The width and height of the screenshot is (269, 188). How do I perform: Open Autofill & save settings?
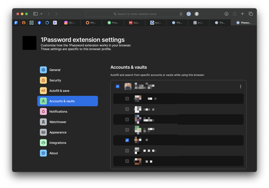tap(68, 91)
